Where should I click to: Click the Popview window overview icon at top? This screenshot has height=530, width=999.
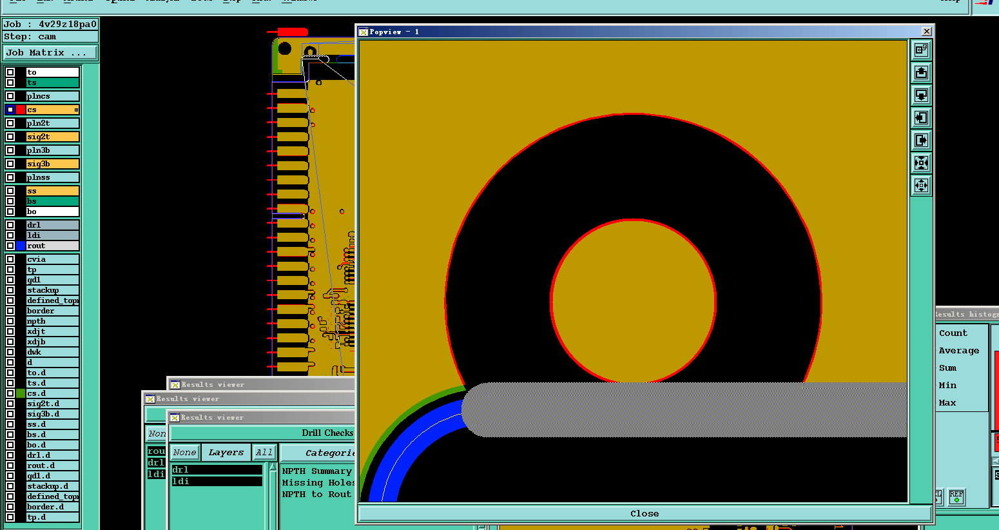pyautogui.click(x=921, y=50)
